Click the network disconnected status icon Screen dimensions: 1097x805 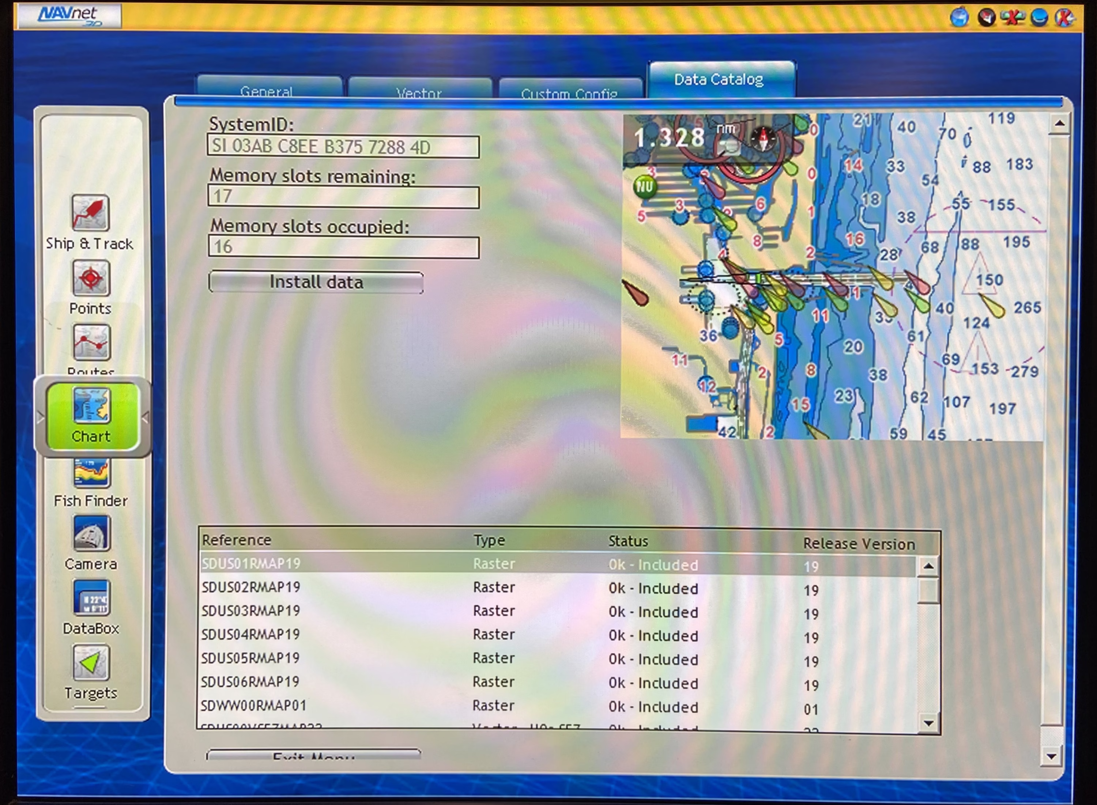coord(1013,18)
